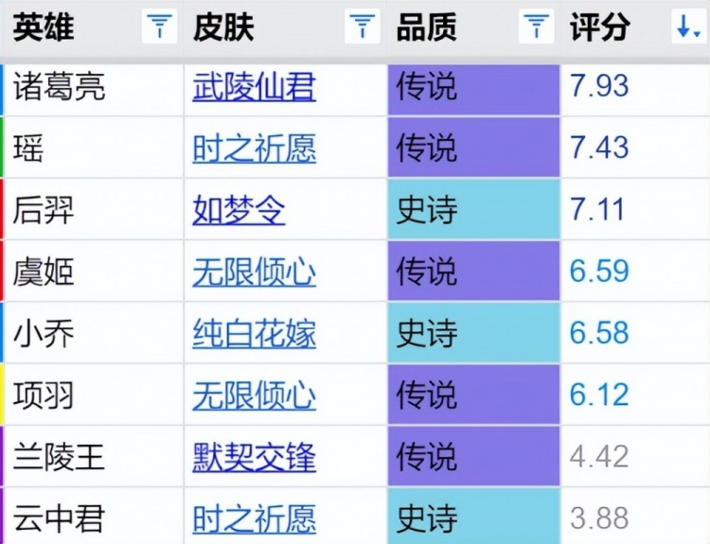Select the 诸葛亮 hero cell
710x544 pixels.
point(59,87)
